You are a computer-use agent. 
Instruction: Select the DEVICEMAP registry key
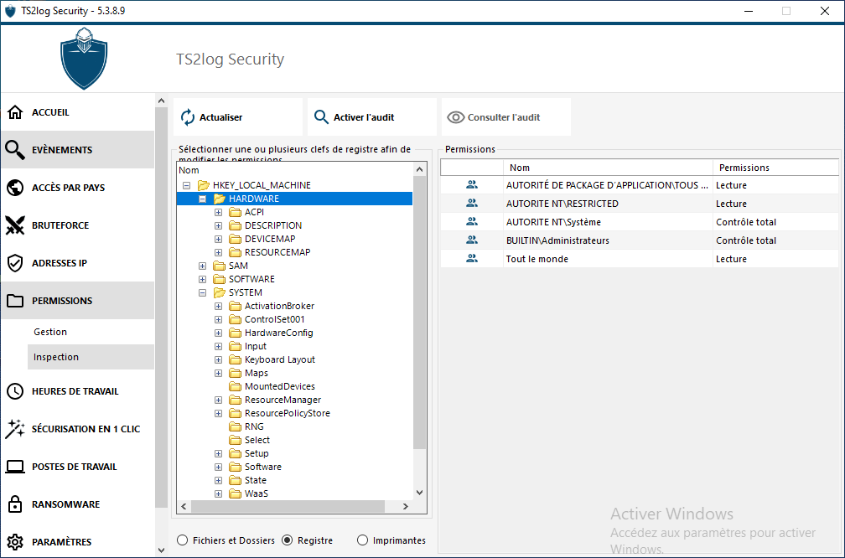270,239
